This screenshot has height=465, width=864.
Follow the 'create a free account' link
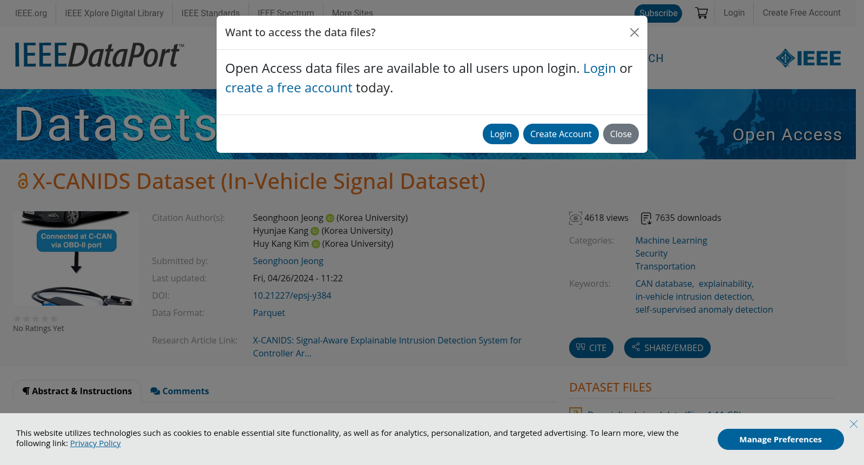click(288, 88)
